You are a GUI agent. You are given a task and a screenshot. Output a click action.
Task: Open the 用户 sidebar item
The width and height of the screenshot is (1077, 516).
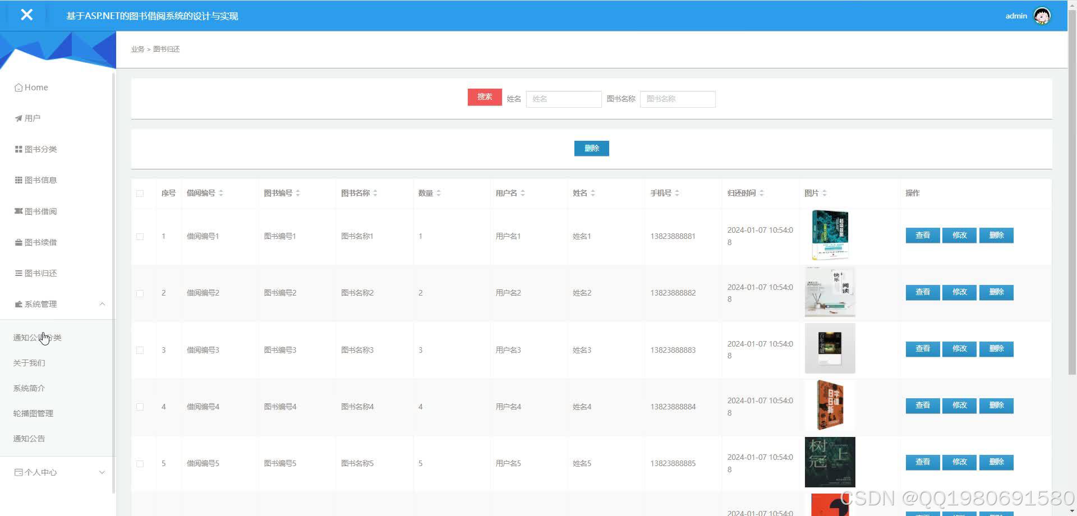[27, 118]
